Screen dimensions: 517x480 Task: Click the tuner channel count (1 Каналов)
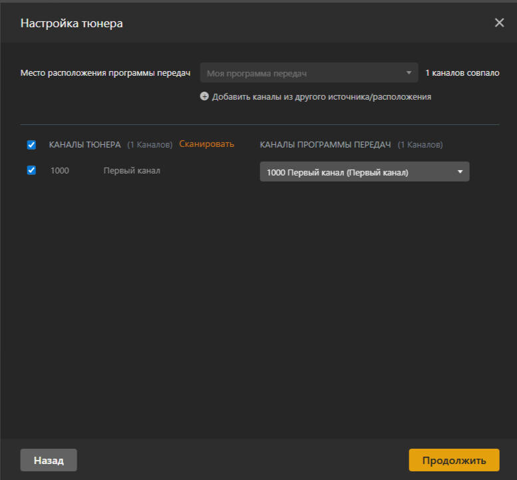[x=150, y=145]
